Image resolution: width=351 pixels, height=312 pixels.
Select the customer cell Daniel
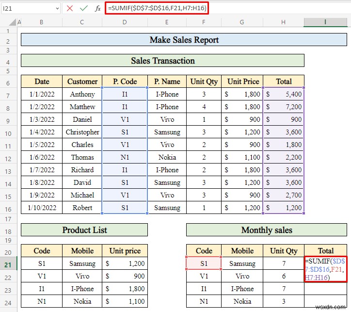tap(82, 119)
